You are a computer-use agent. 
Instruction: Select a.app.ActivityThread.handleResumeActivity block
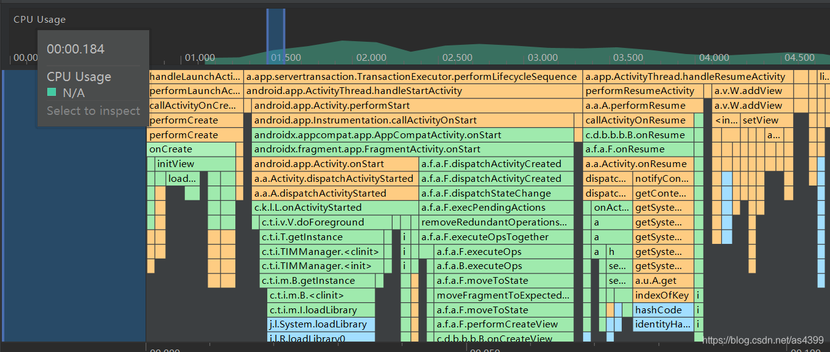(688, 77)
